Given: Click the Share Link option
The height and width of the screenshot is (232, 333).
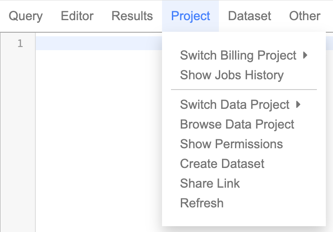Looking at the screenshot, I should (x=209, y=184).
